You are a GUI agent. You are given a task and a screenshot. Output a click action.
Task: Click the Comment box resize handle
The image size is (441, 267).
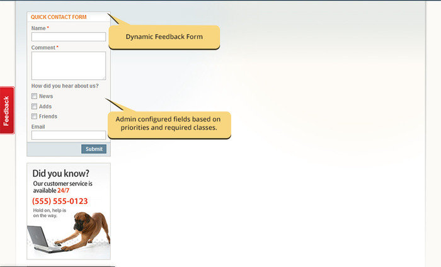[104, 78]
